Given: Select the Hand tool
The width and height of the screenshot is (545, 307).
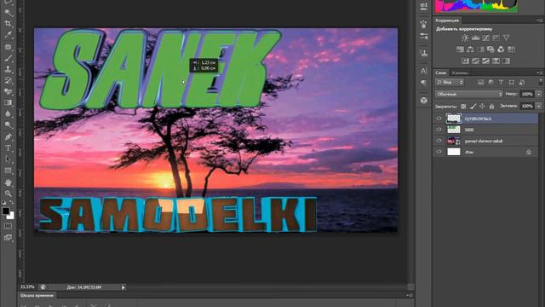Looking at the screenshot, I should tap(9, 182).
